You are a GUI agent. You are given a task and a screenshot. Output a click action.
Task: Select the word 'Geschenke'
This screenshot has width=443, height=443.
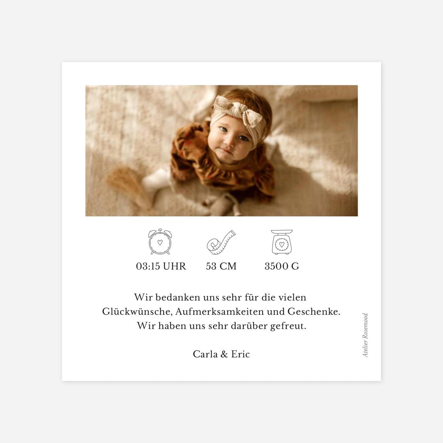312,312
